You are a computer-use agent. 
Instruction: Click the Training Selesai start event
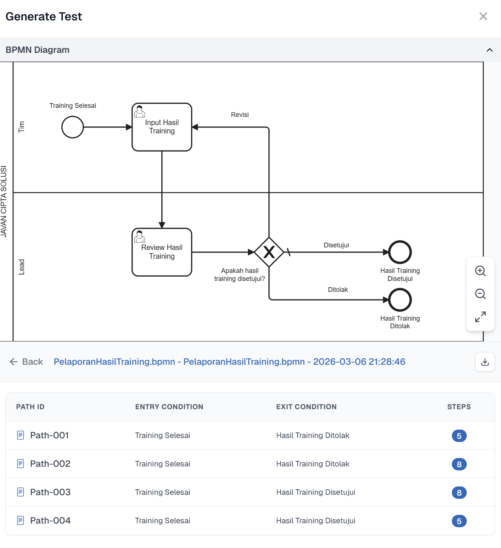point(72,127)
